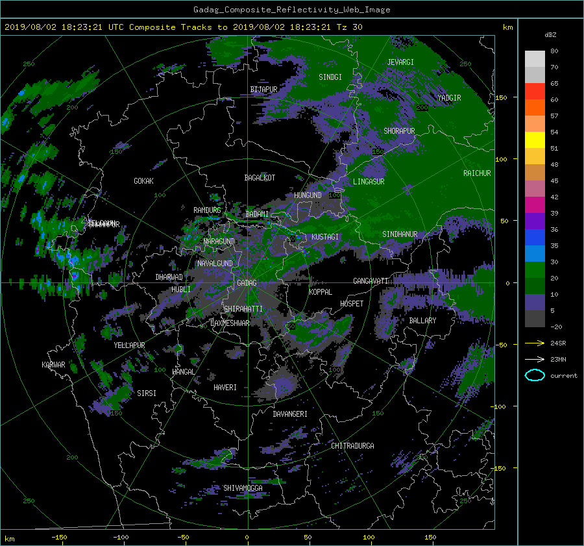Click the LINGASUR city label
The width and height of the screenshot is (584, 546).
click(x=369, y=182)
